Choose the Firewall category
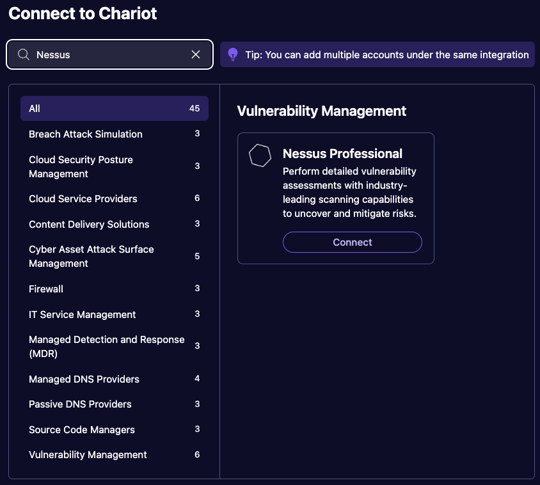Image resolution: width=540 pixels, height=485 pixels. [115, 289]
